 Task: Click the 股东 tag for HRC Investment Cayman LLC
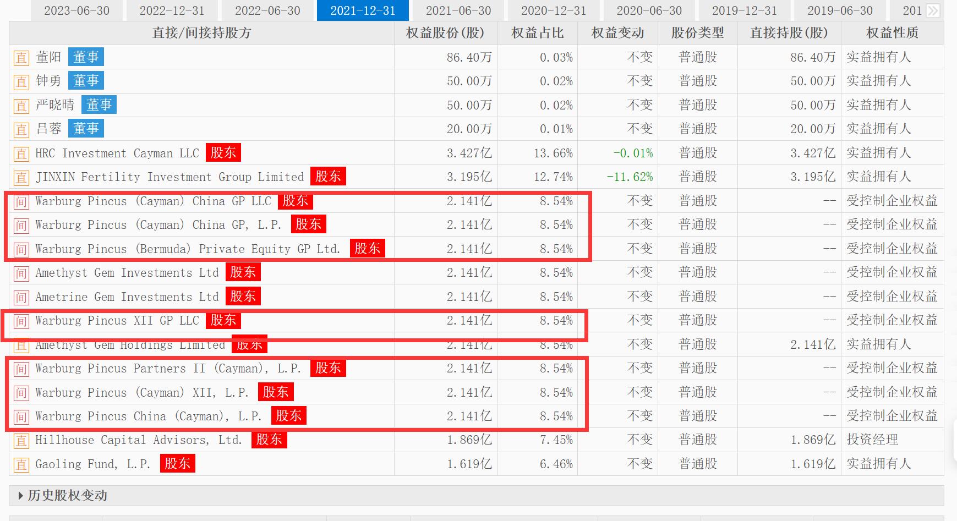[223, 153]
